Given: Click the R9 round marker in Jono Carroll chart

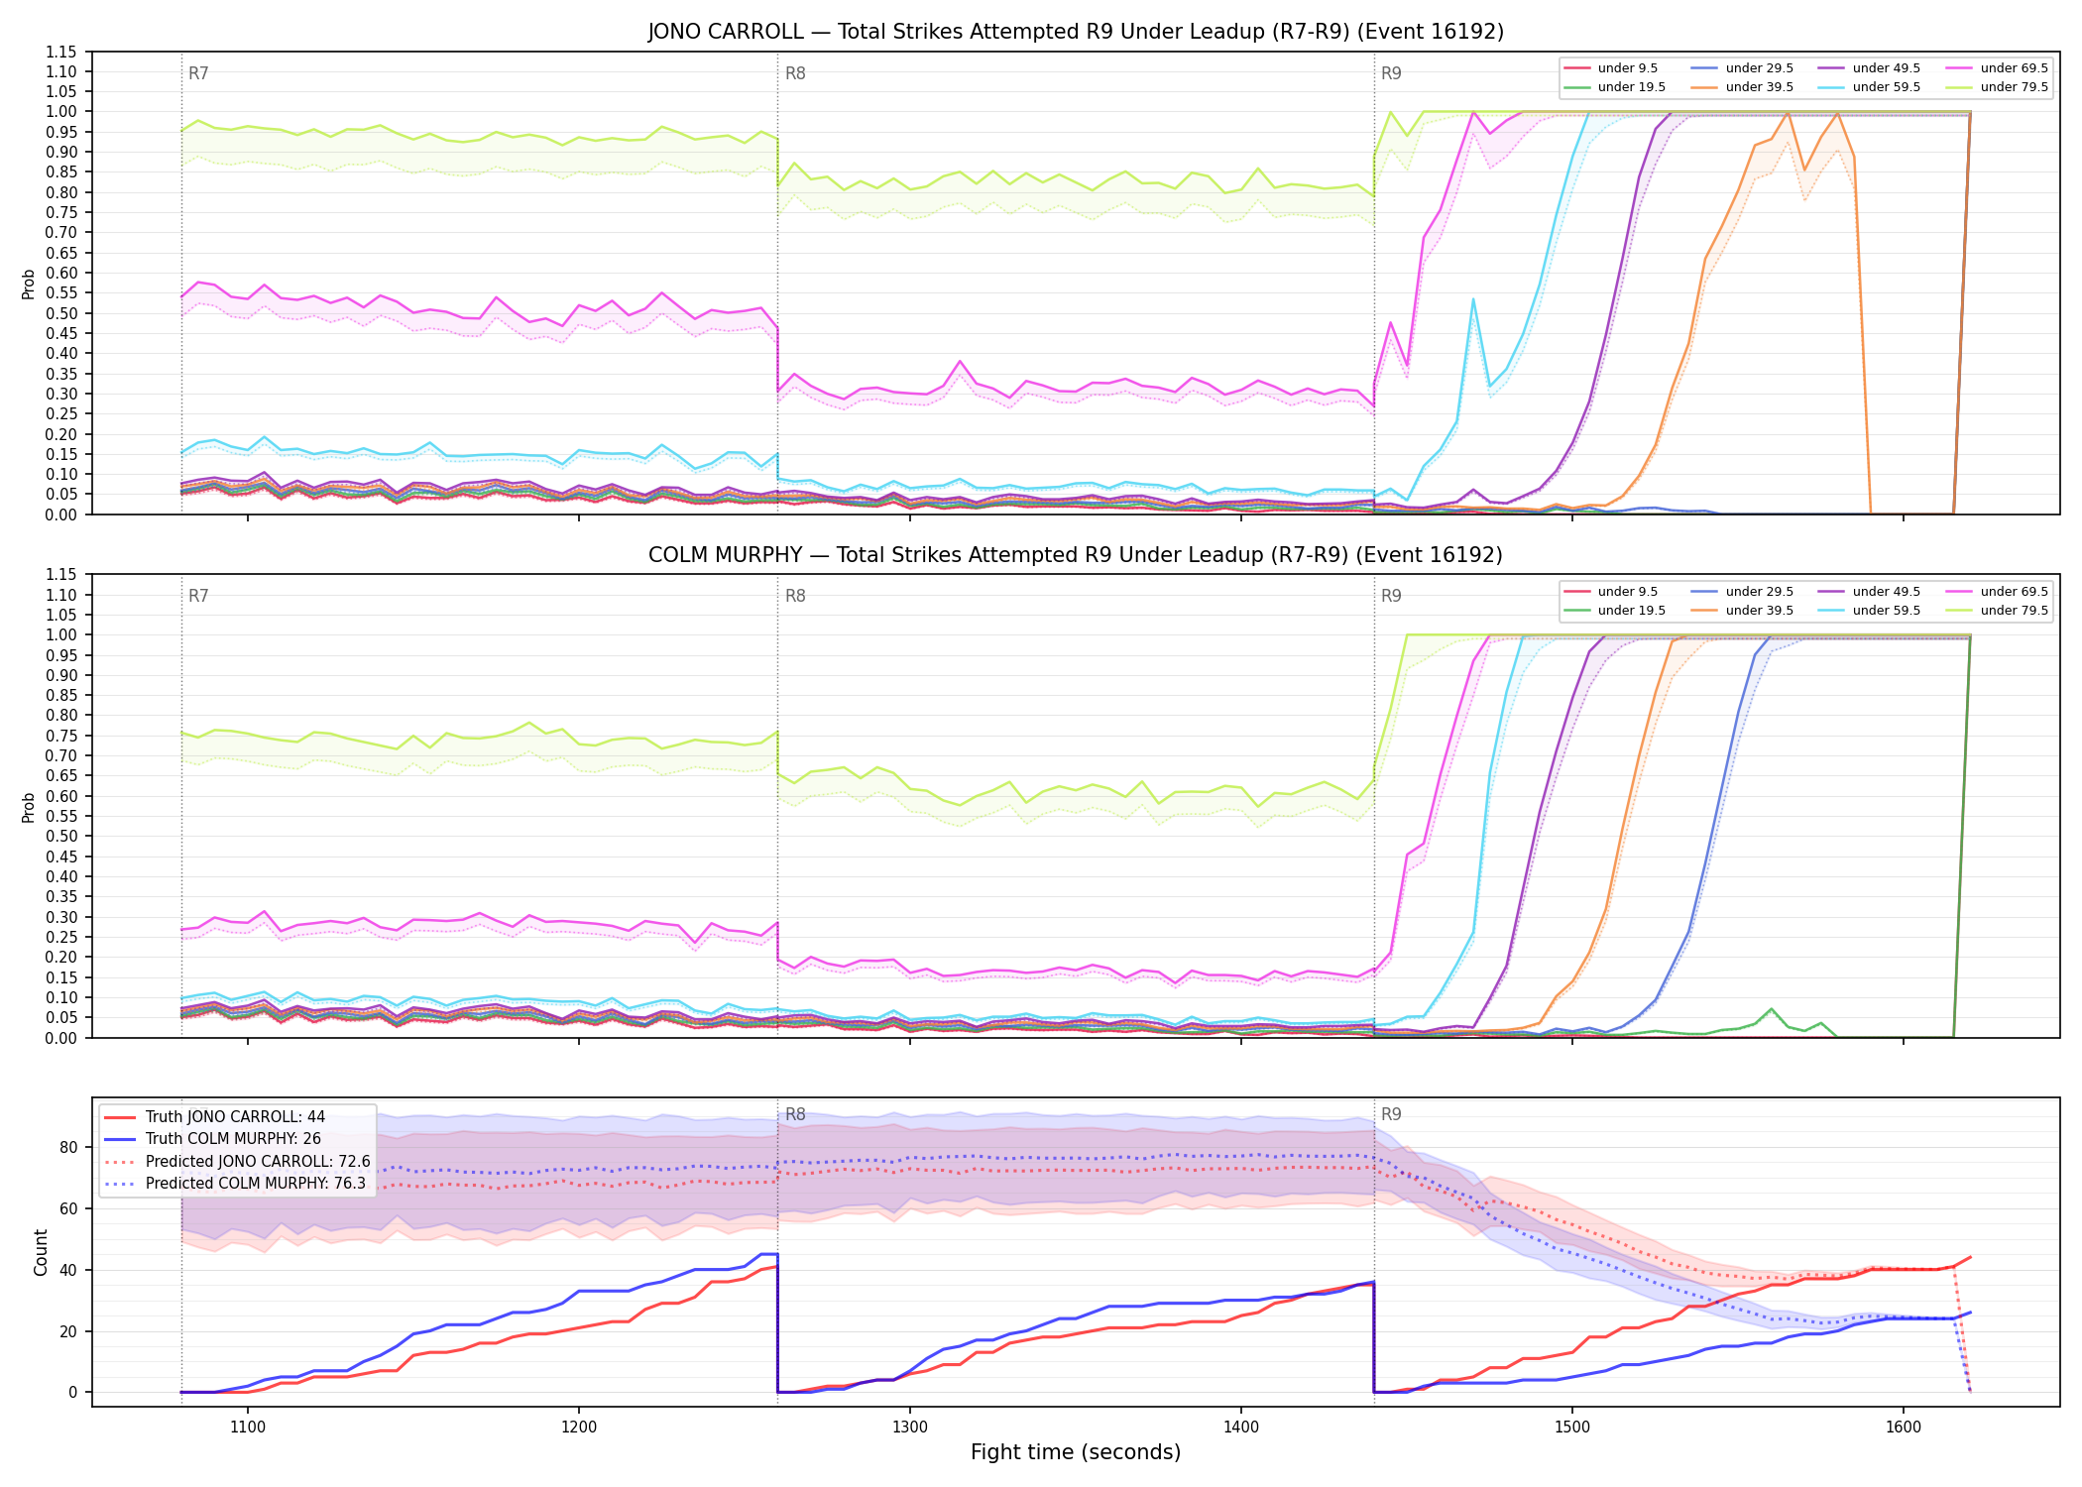Looking at the screenshot, I should point(1391,73).
